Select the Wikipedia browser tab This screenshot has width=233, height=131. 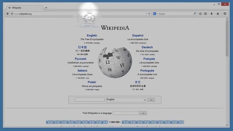pos(24,8)
